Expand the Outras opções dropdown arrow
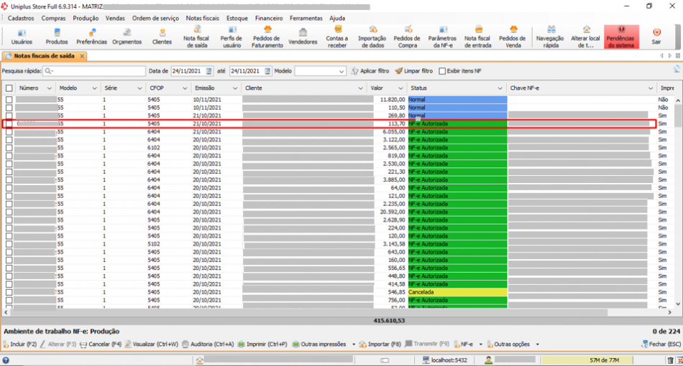 [538, 344]
